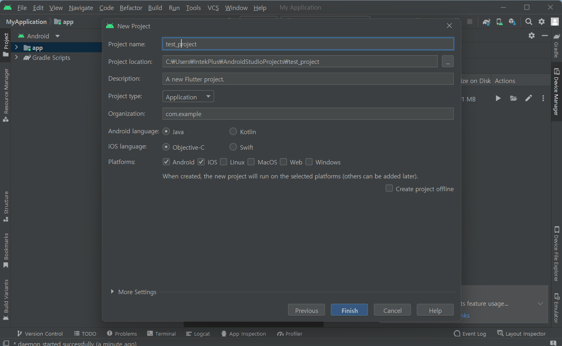Open the Event Log tool window

pyautogui.click(x=470, y=334)
